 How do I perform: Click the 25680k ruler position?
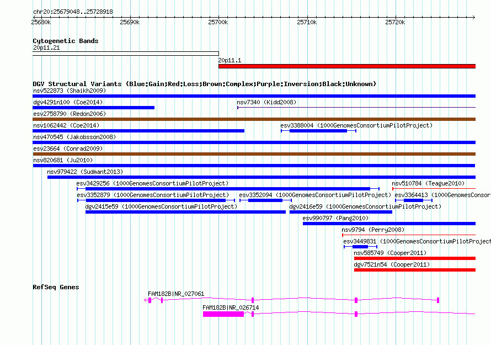41,22
